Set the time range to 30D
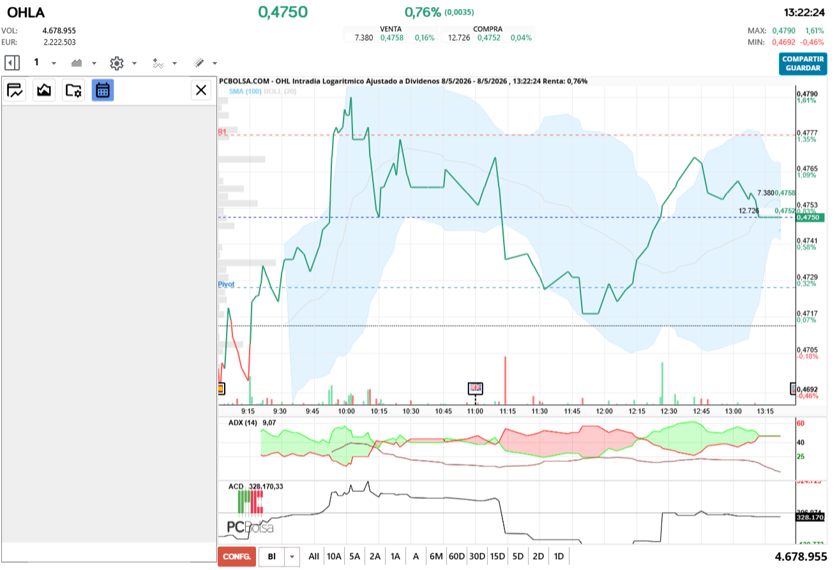The height and width of the screenshot is (570, 837). tap(477, 557)
